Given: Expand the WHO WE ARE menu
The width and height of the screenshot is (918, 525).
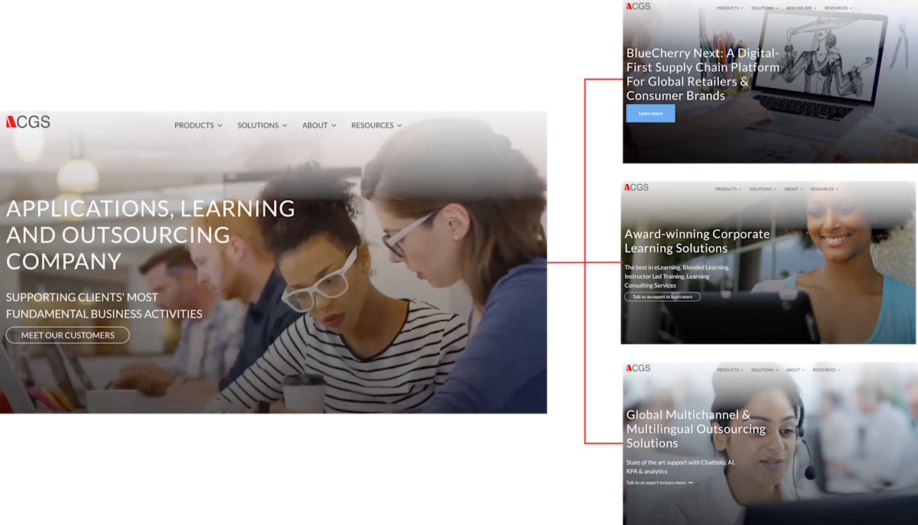Looking at the screenshot, I should (801, 8).
